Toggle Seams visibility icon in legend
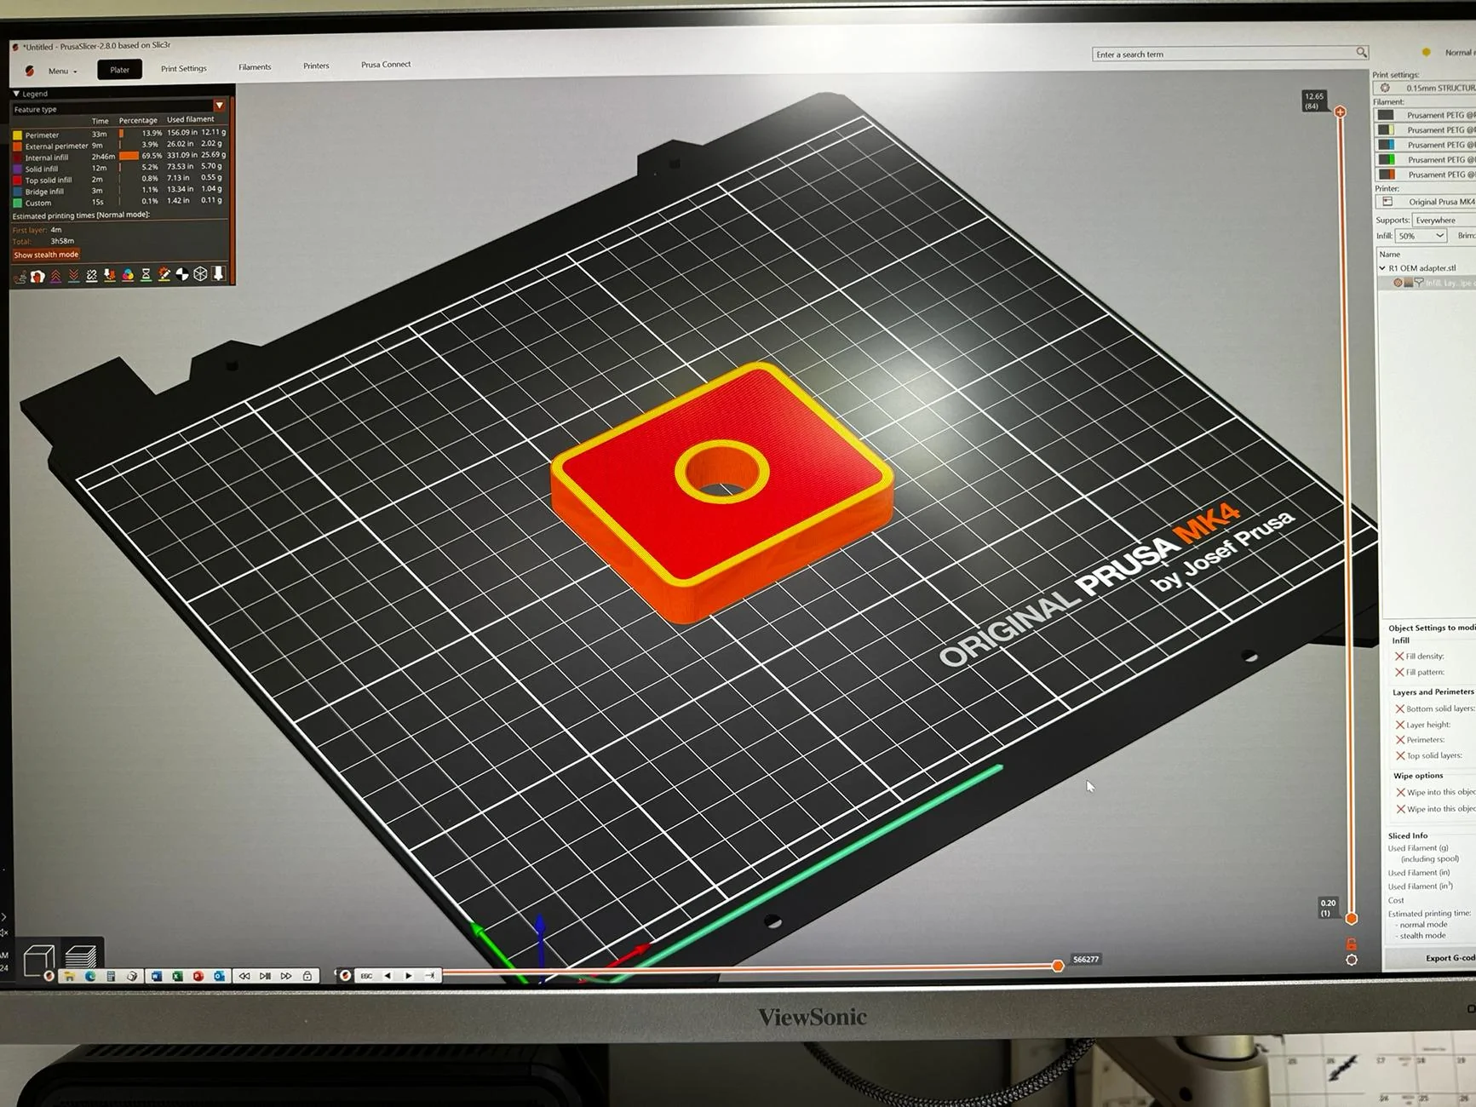 click(x=91, y=276)
